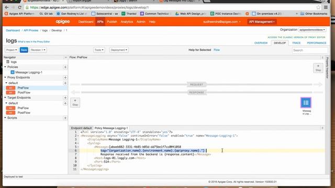Open the Publish menu item
Screen dimensions: 335x188
(112, 22)
